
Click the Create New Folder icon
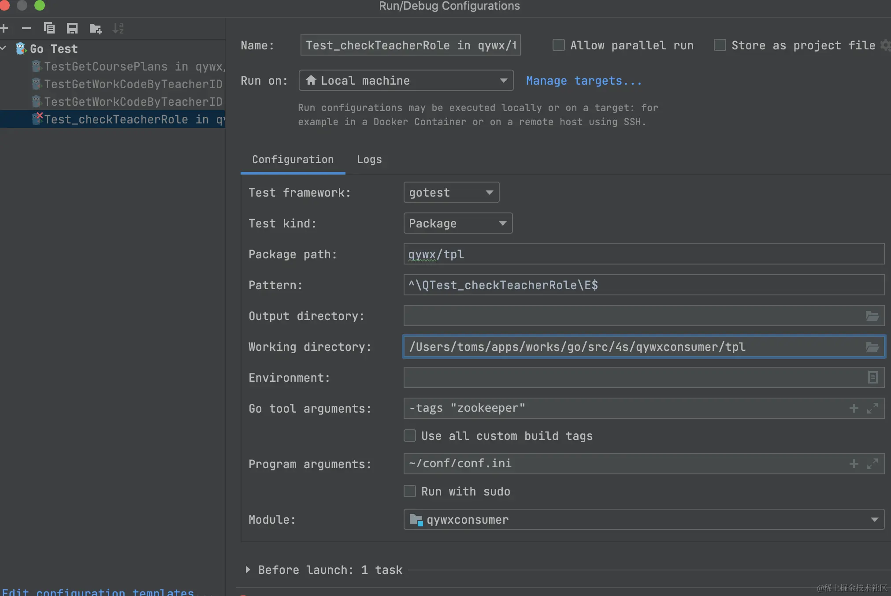tap(96, 29)
